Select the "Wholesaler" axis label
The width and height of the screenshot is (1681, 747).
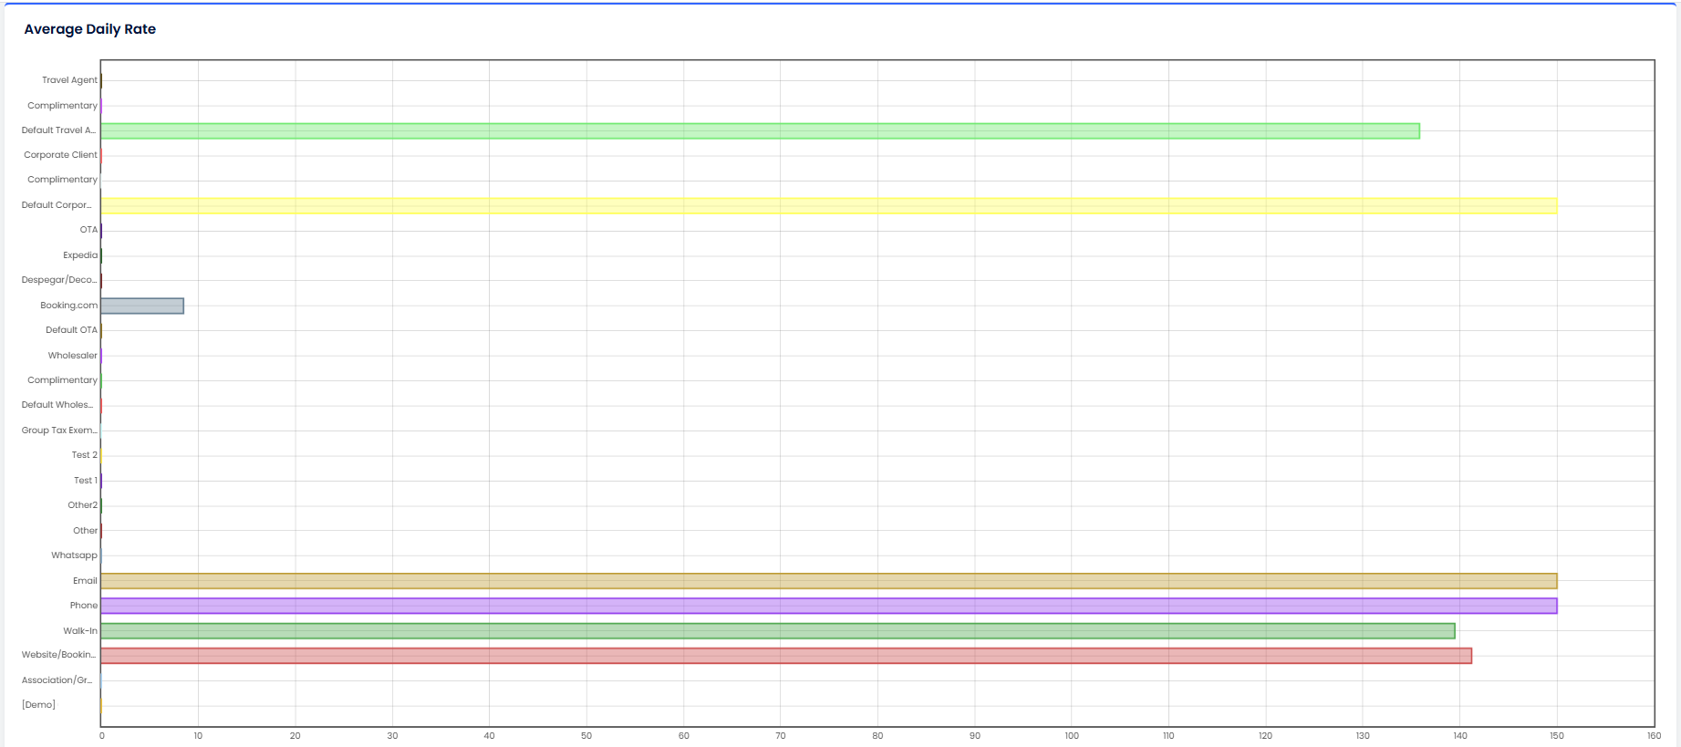click(x=73, y=356)
